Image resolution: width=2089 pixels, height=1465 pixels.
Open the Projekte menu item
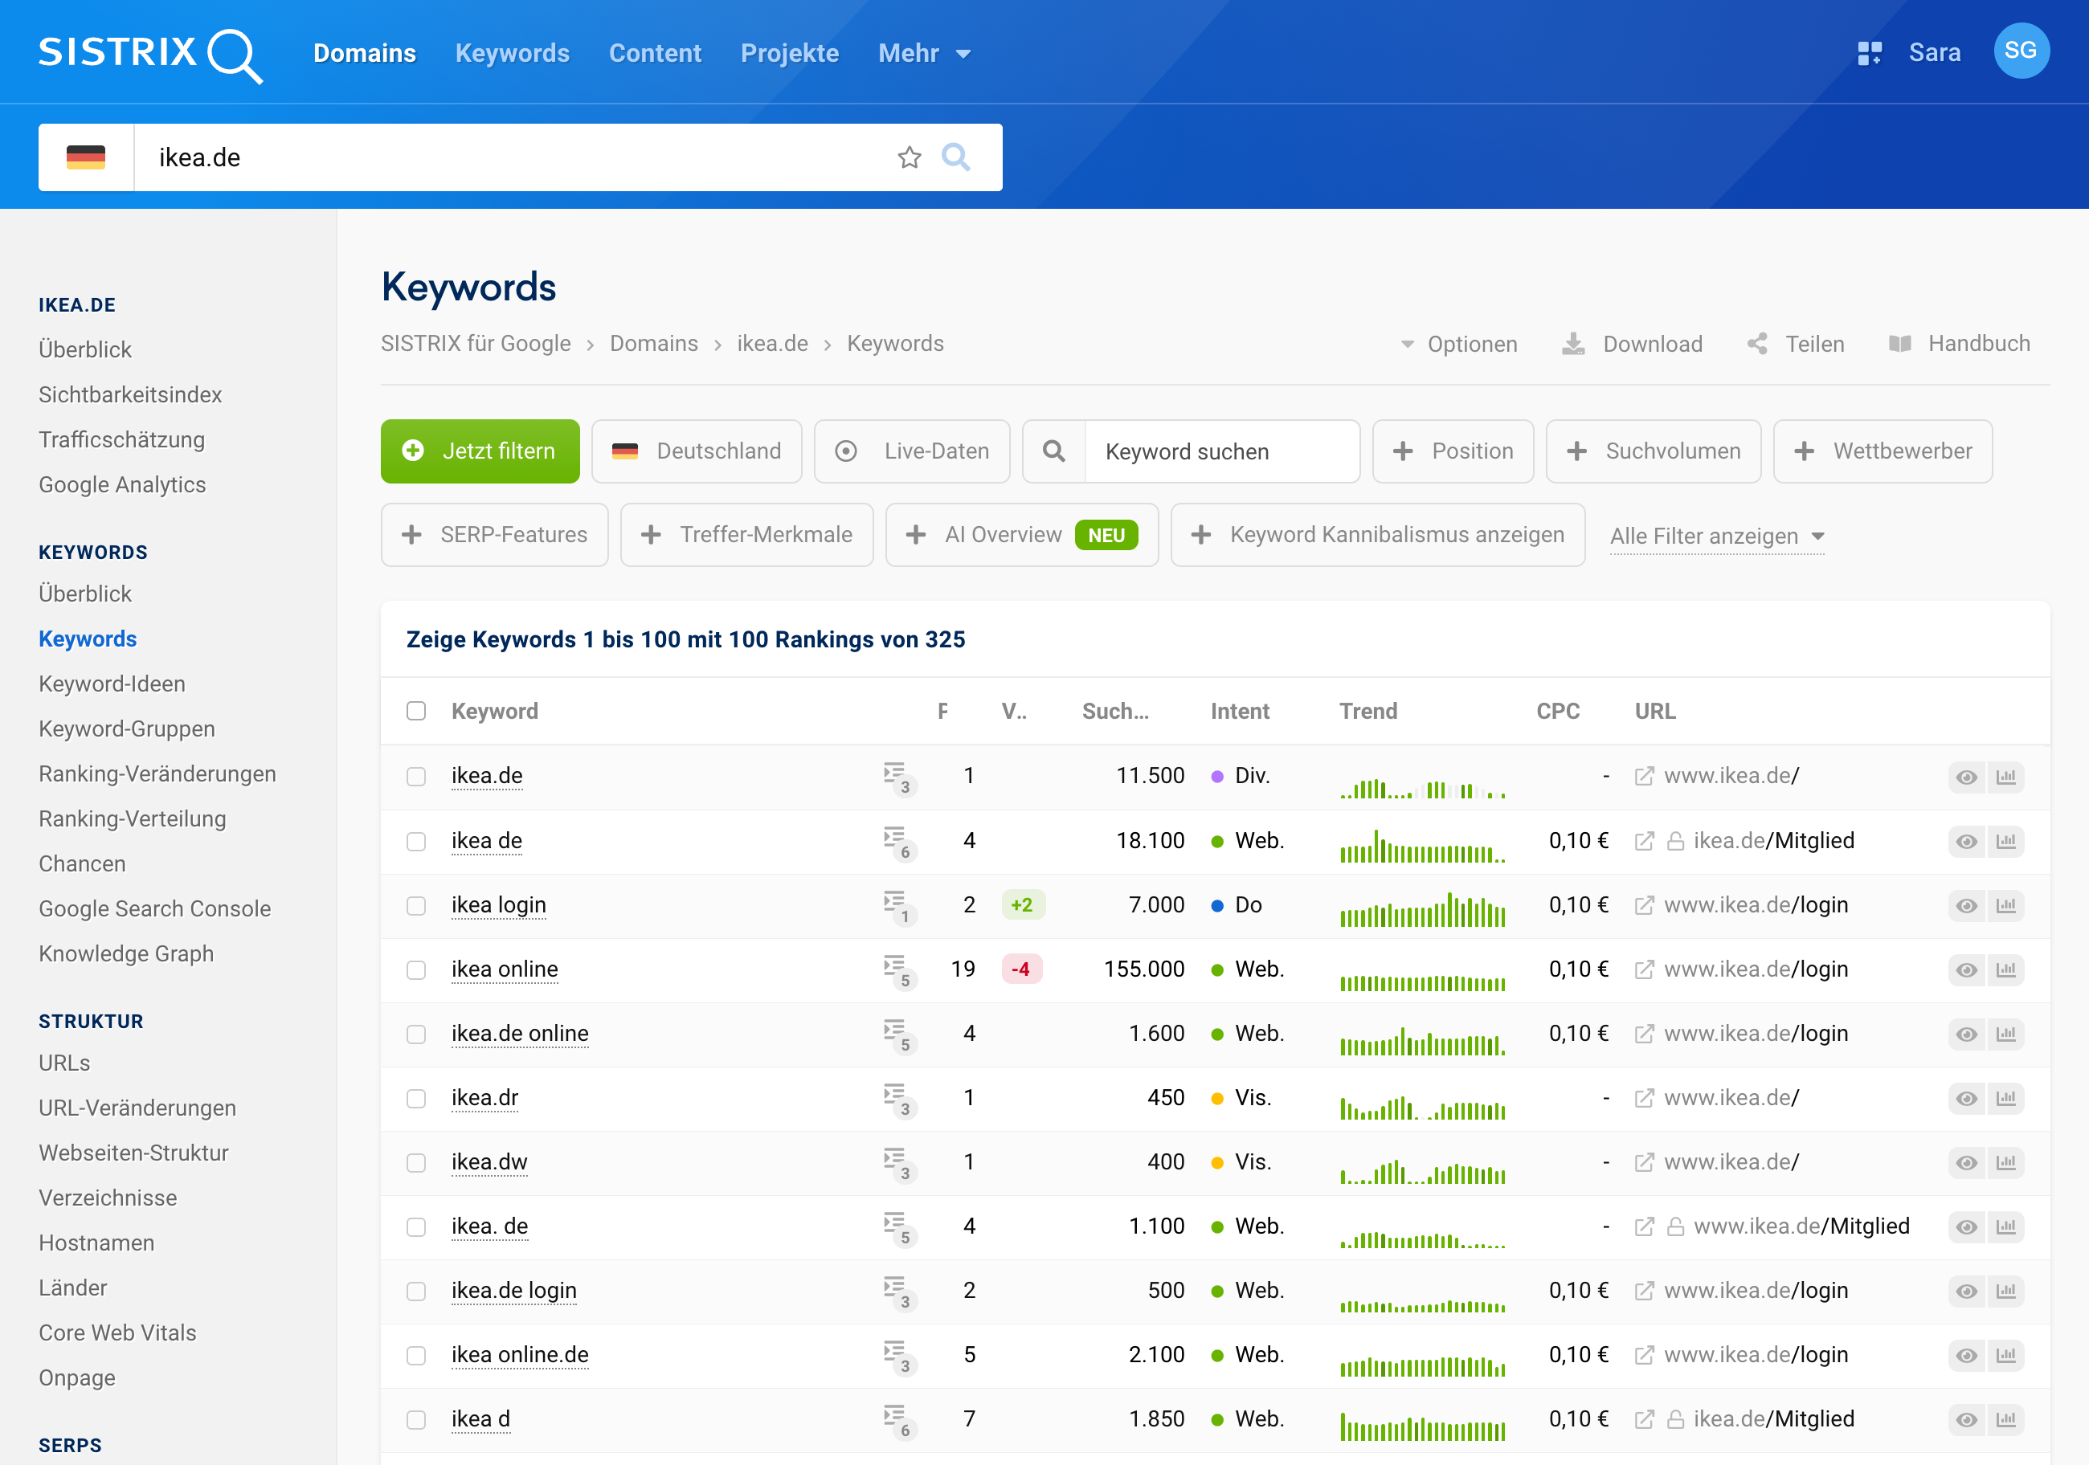tap(789, 53)
